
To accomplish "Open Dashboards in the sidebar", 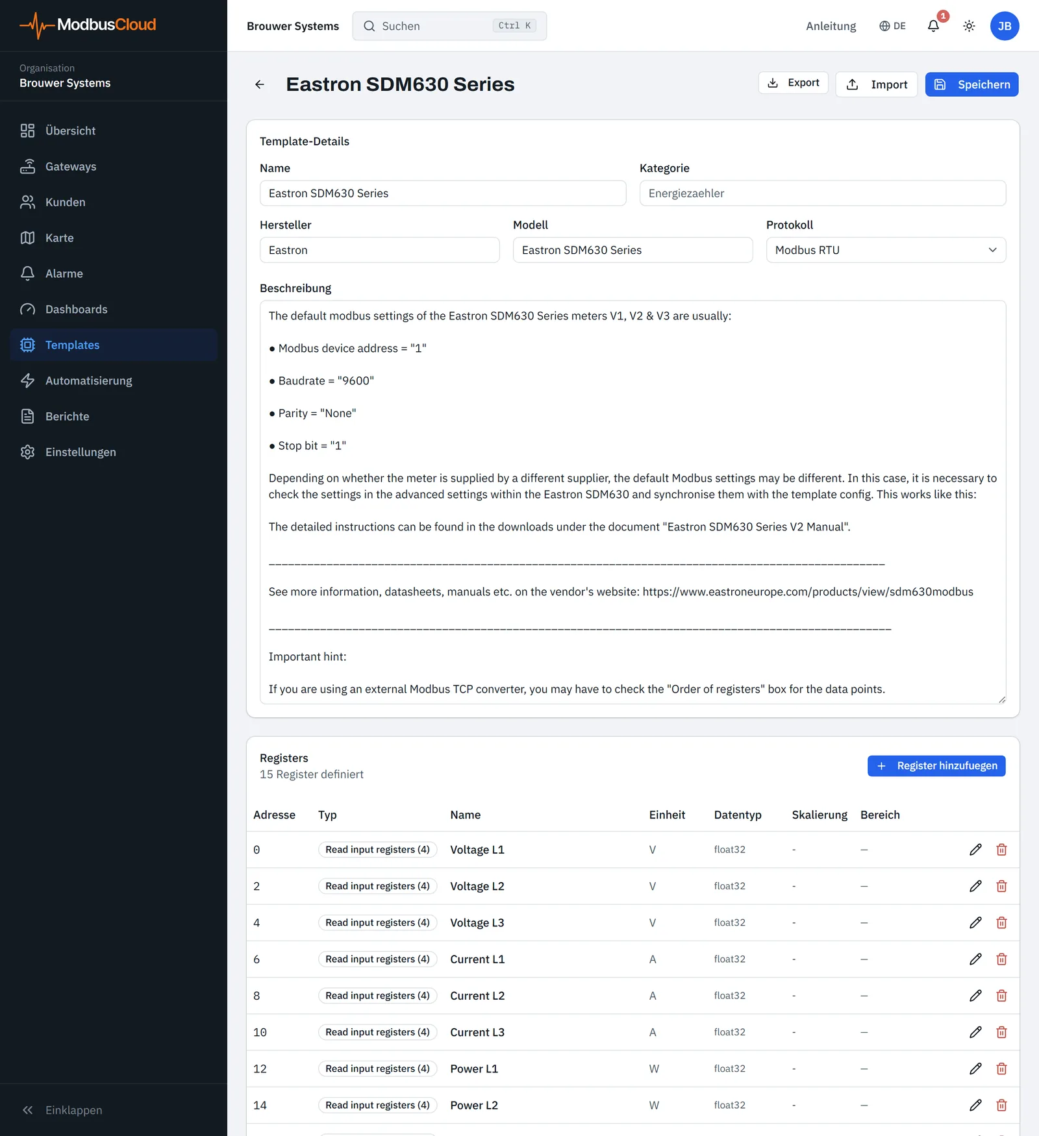I will (114, 309).
